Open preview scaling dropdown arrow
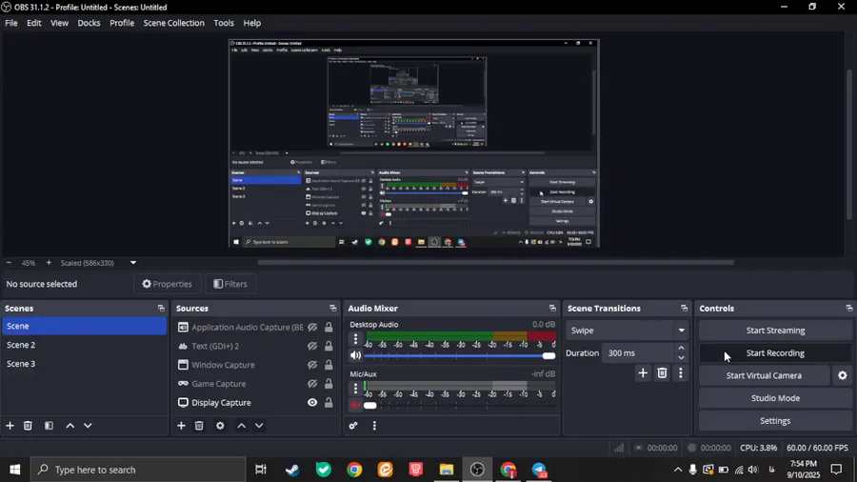857x482 pixels. 132,263
